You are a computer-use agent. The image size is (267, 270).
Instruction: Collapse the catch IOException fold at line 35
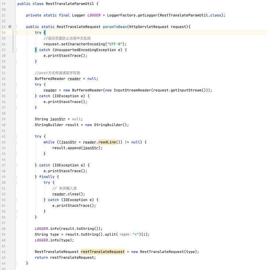(x=15, y=96)
